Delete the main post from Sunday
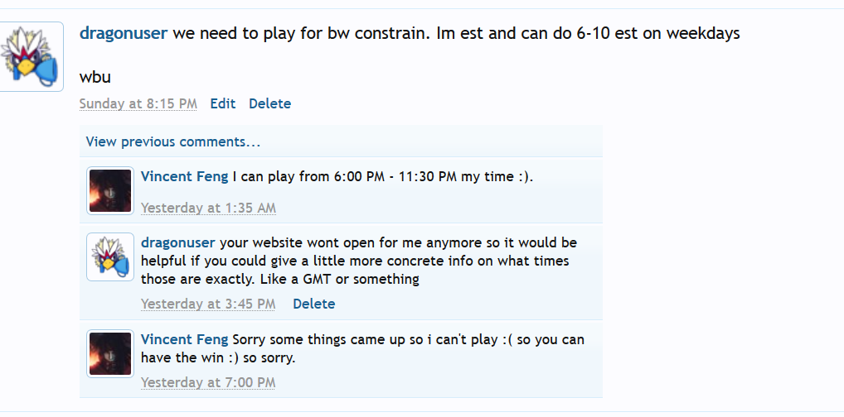 [269, 104]
